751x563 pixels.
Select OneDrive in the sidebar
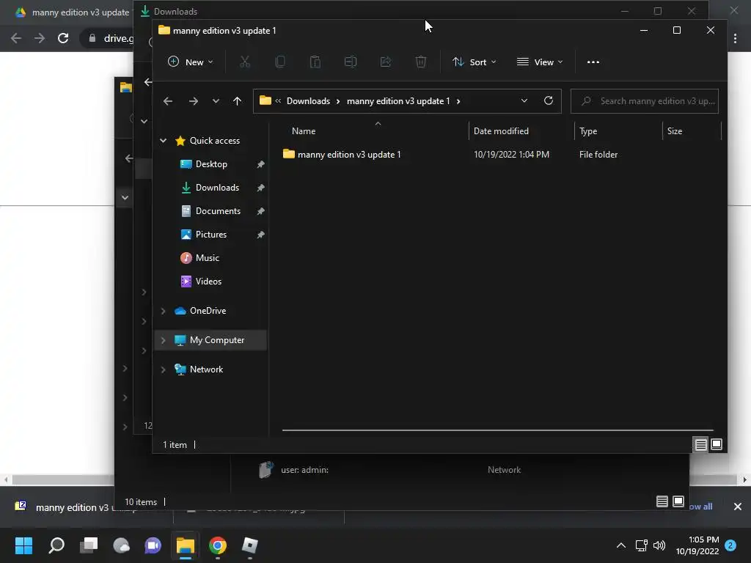tap(208, 311)
